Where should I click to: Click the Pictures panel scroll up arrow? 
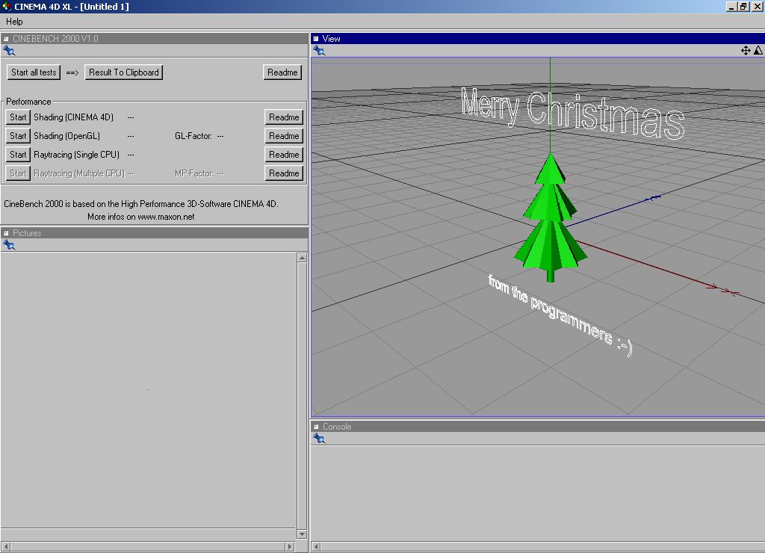click(x=302, y=258)
